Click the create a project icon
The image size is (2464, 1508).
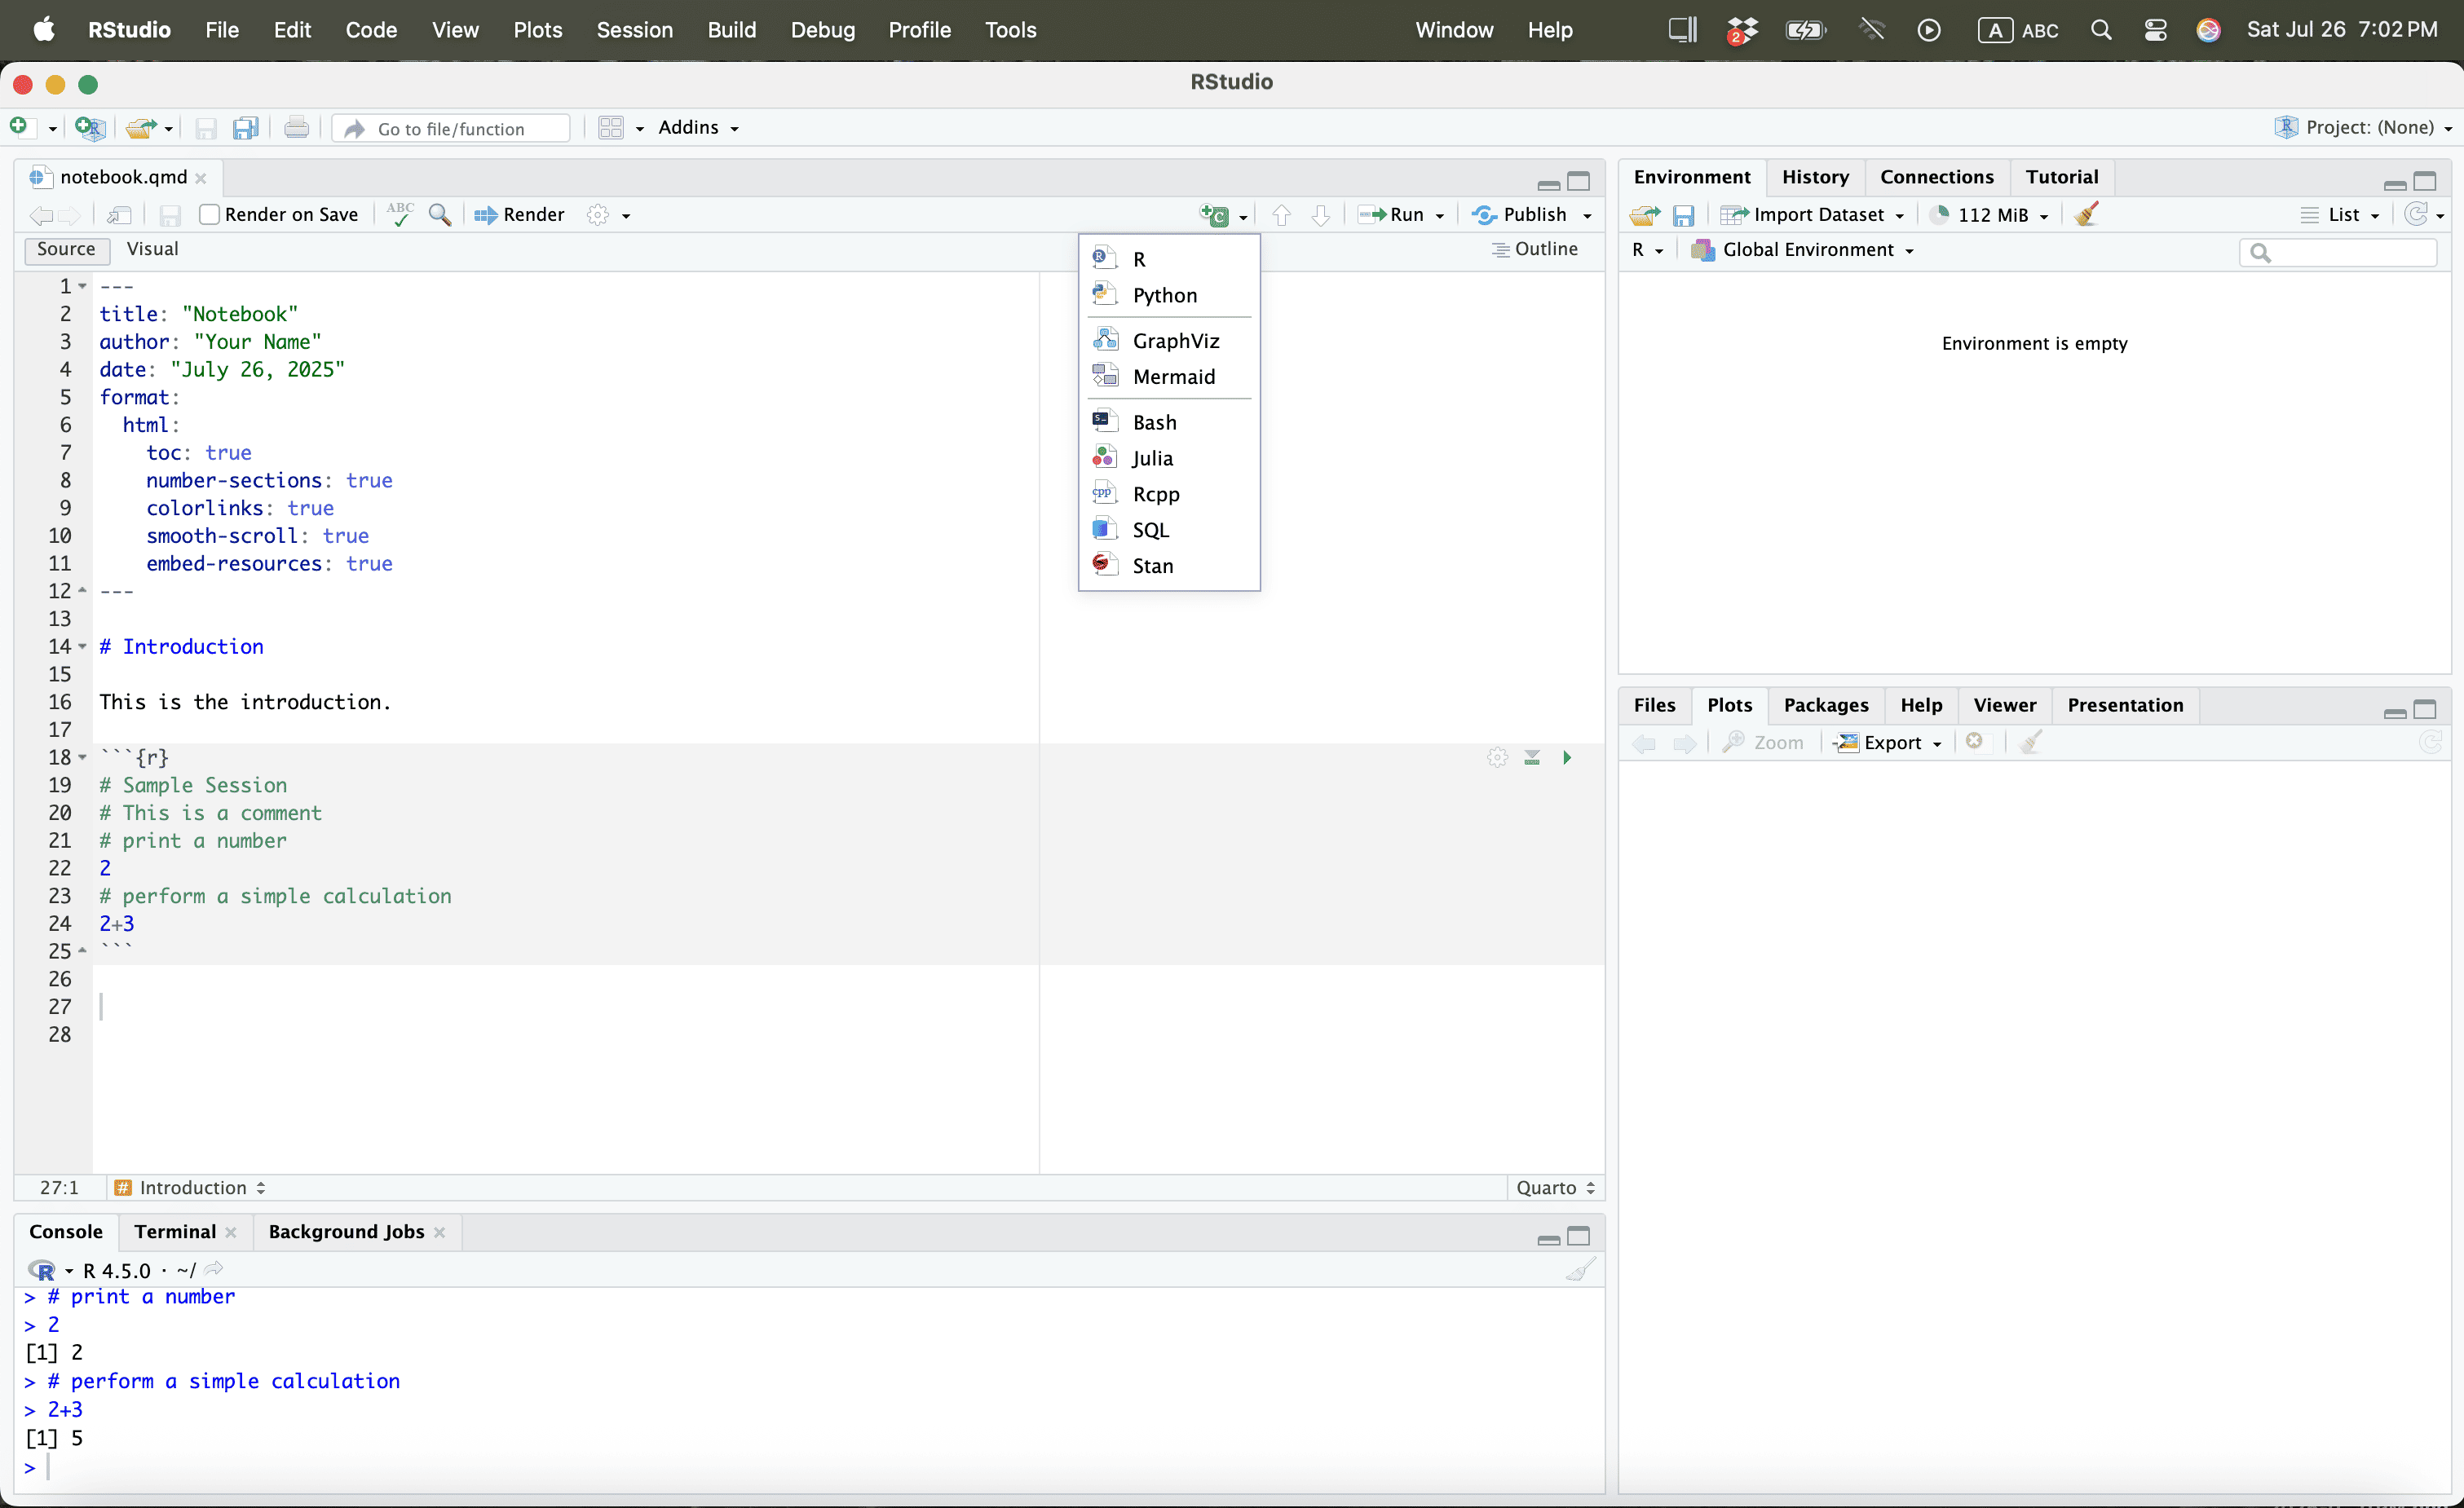tap(90, 128)
